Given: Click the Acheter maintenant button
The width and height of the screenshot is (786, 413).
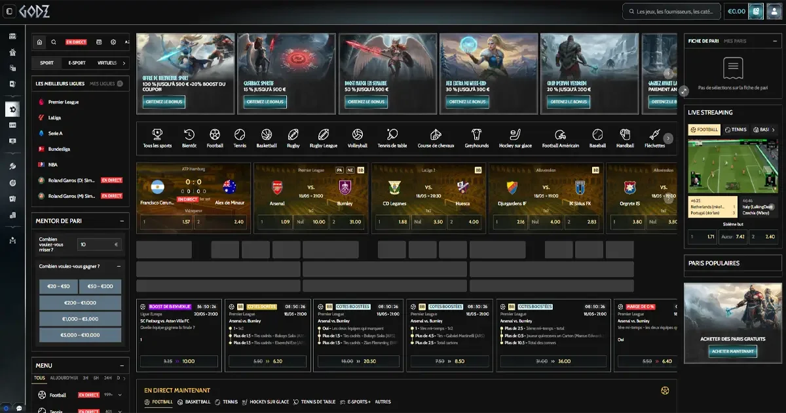Looking at the screenshot, I should point(732,351).
